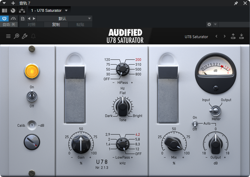250x177 pixels.
Task: Click the 复制 copy button
Action: (56, 25)
